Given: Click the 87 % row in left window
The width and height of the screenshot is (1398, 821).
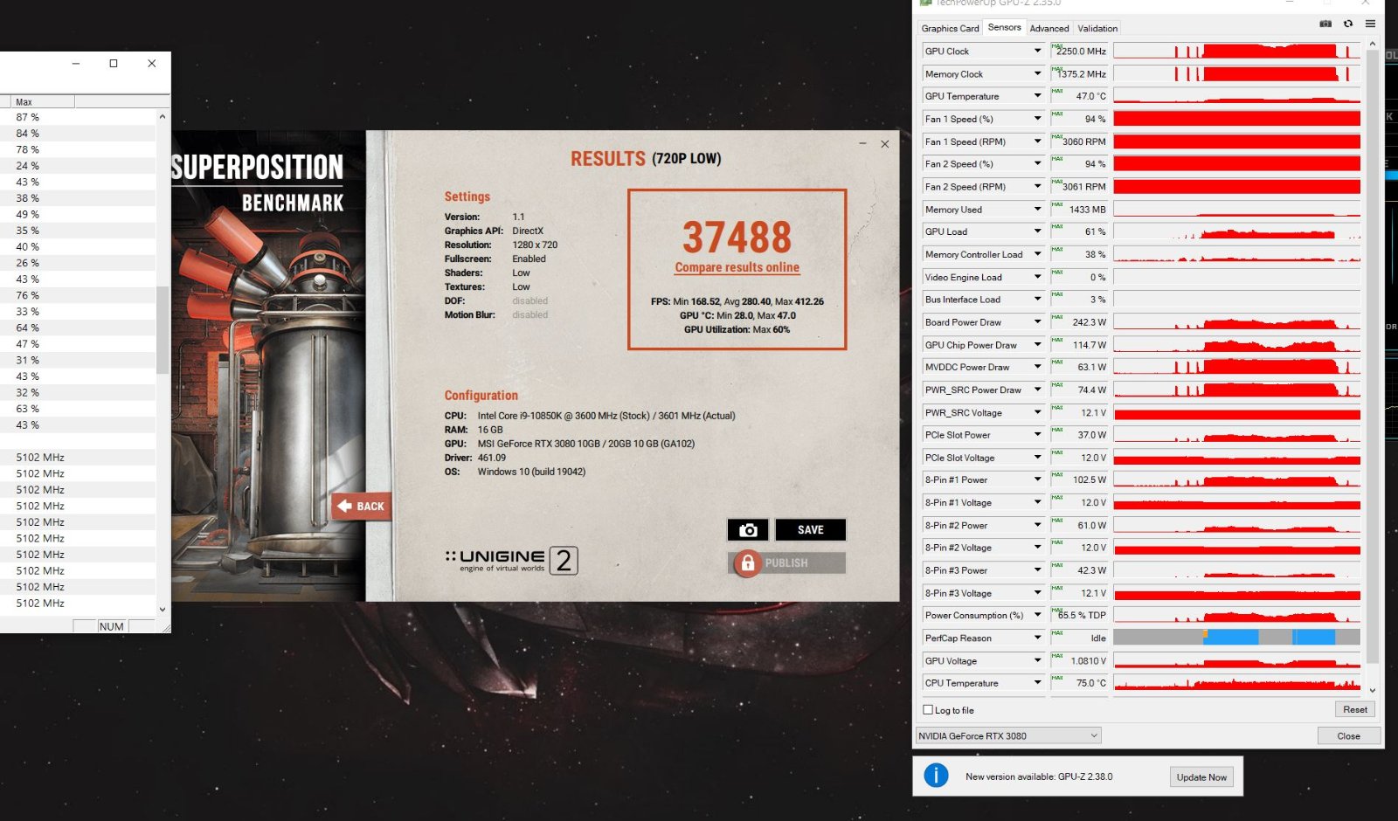Looking at the screenshot, I should pos(79,117).
